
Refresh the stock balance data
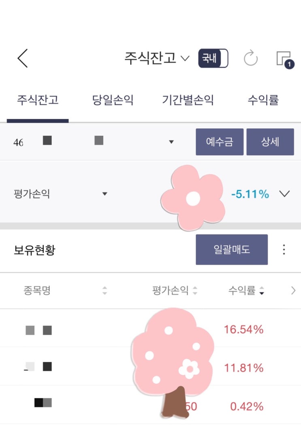[x=250, y=58]
